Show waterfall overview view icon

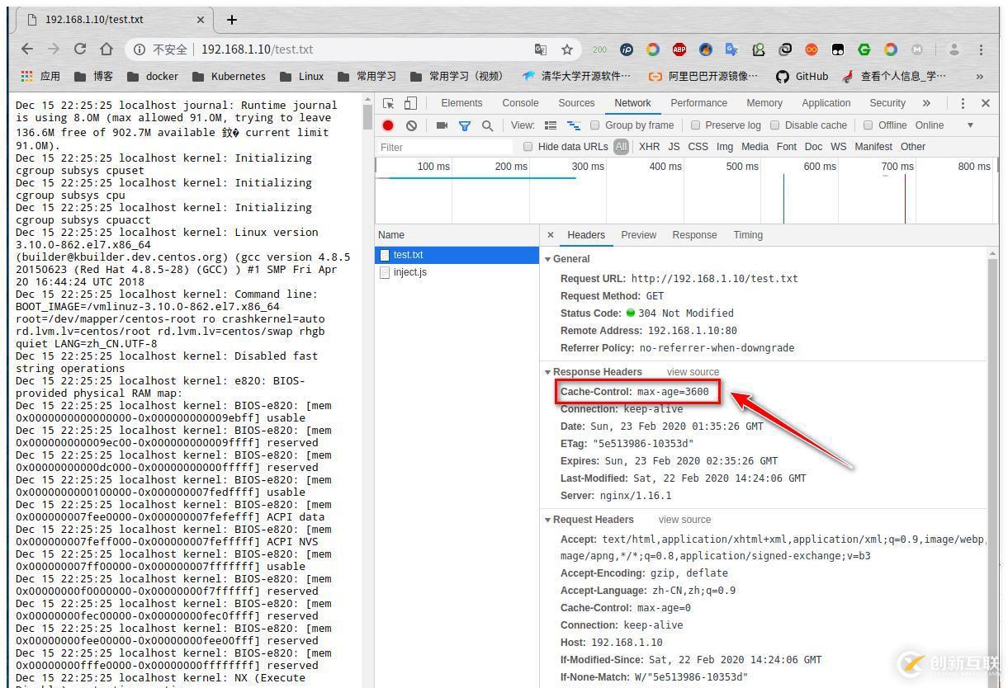click(573, 125)
